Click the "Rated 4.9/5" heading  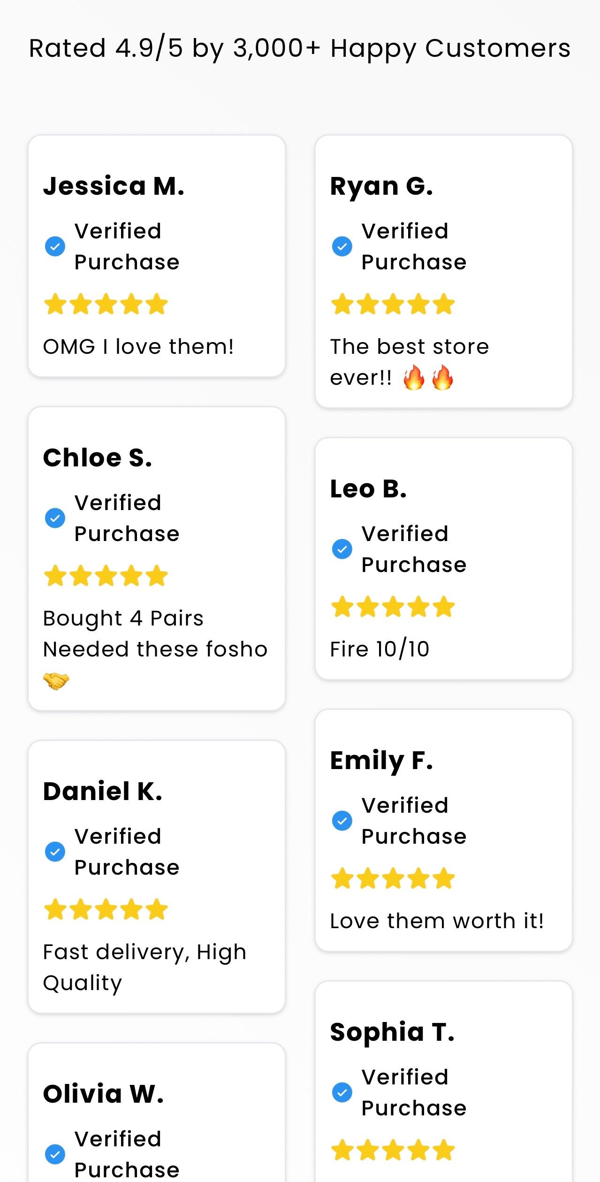coord(300,48)
